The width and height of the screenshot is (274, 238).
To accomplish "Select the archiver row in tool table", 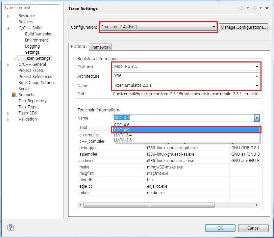I will [169, 161].
